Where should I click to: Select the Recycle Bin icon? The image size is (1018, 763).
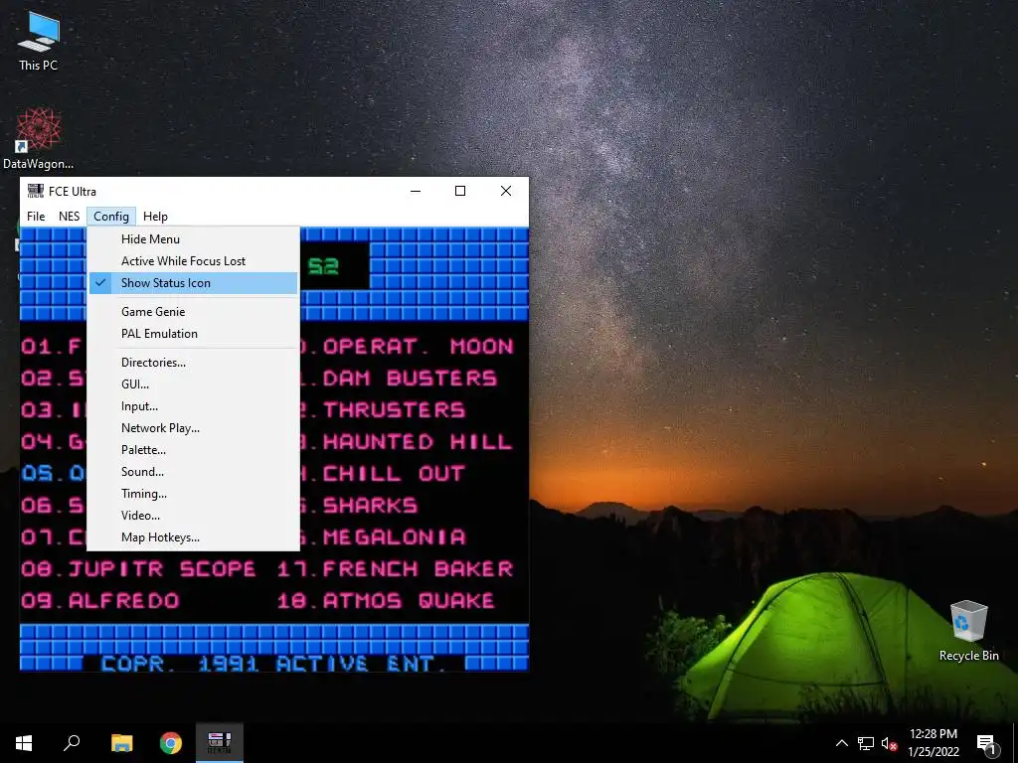coord(968,631)
